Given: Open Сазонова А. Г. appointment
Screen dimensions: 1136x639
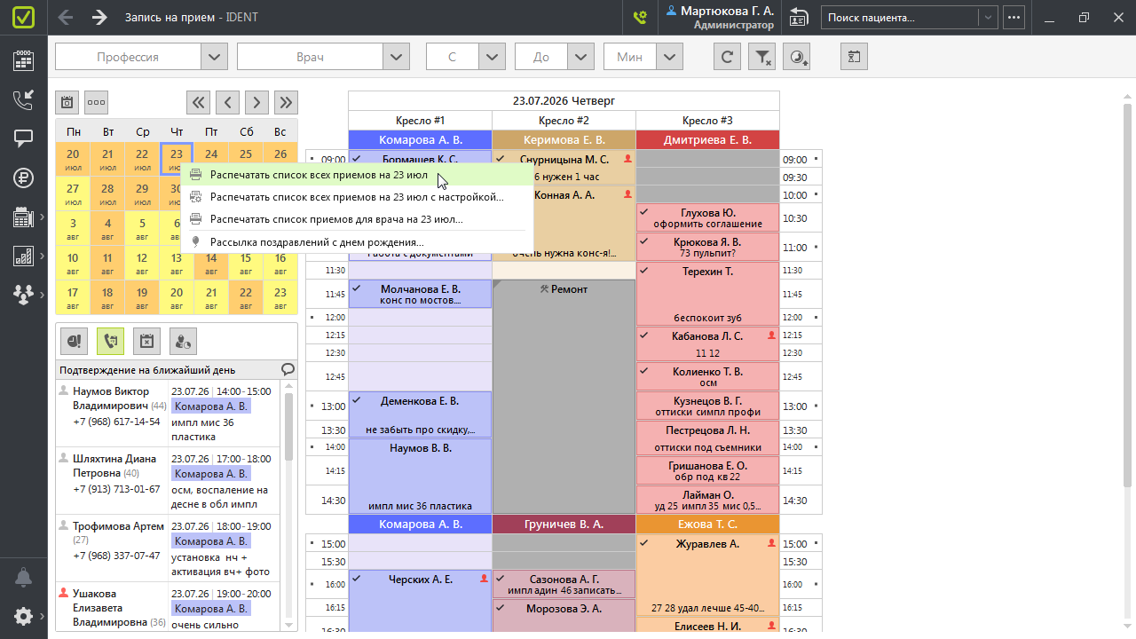Looking at the screenshot, I should pos(564,584).
